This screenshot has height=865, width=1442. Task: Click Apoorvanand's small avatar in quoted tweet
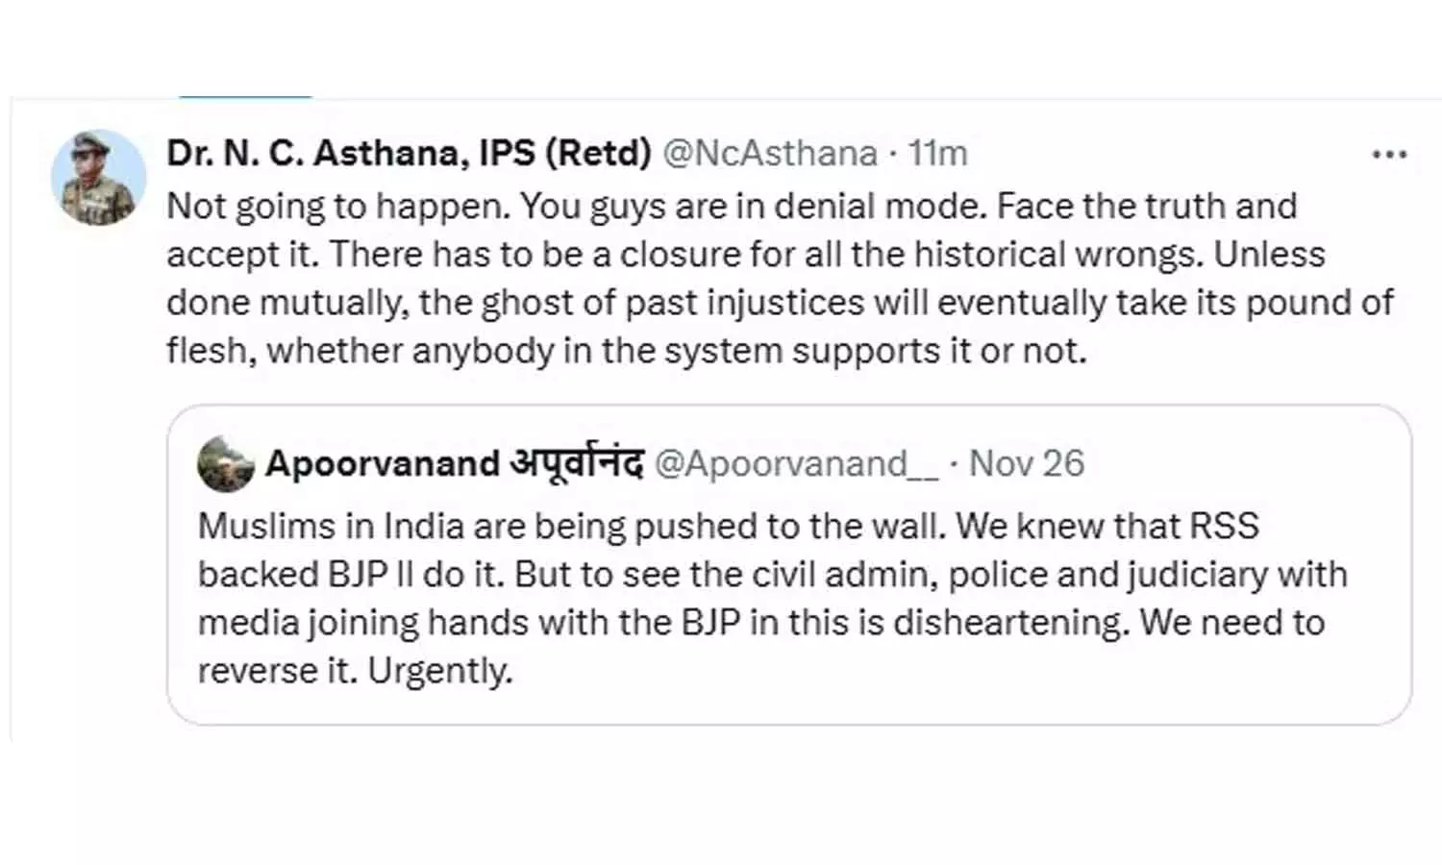pyautogui.click(x=225, y=465)
